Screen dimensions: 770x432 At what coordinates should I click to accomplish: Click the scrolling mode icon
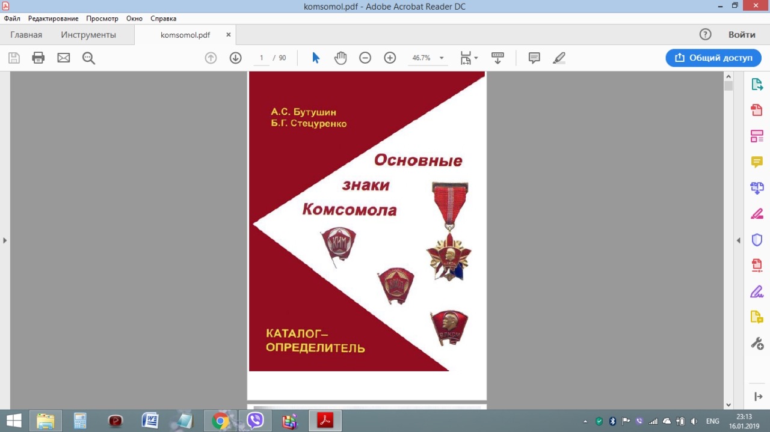click(497, 58)
